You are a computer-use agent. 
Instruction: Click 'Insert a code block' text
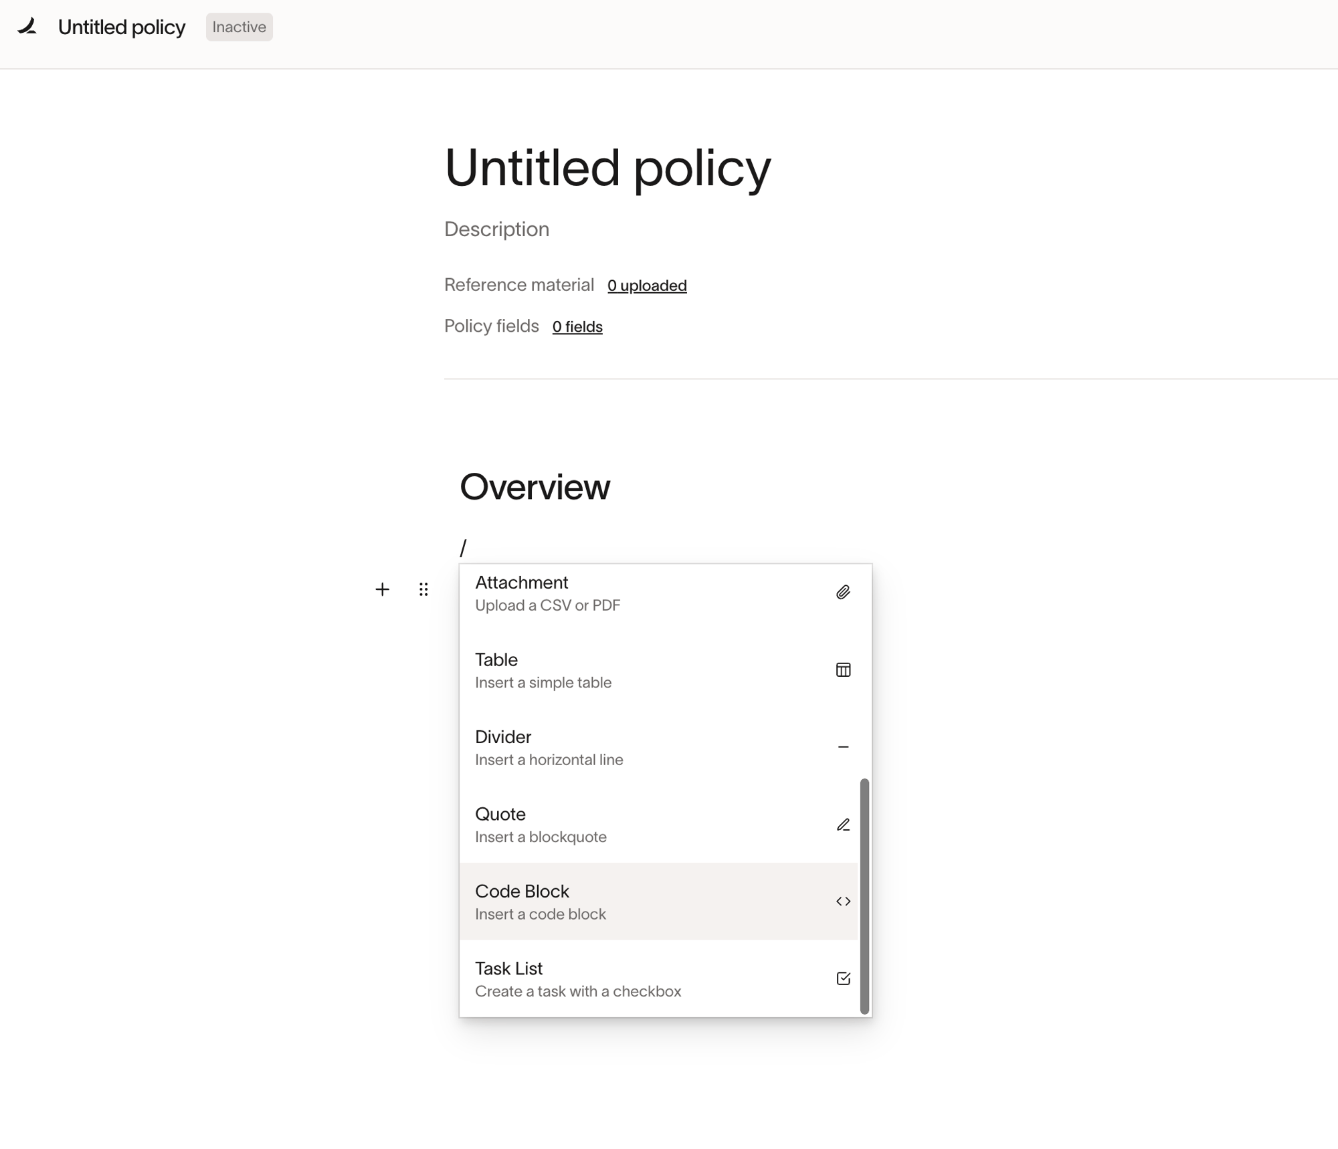tap(541, 914)
